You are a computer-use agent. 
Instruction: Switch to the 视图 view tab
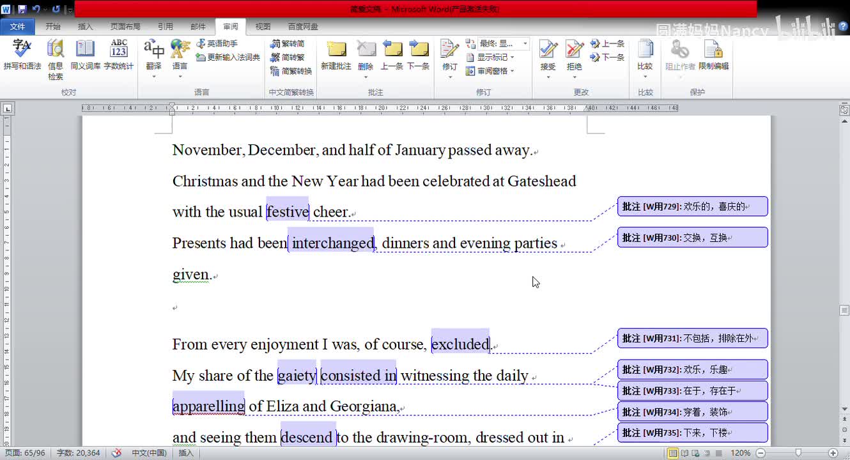(x=263, y=27)
